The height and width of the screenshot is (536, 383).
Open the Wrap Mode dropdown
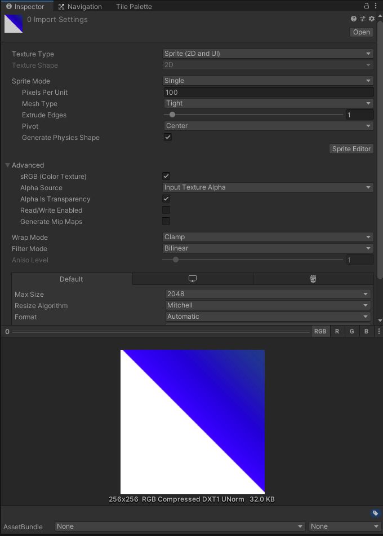click(268, 237)
